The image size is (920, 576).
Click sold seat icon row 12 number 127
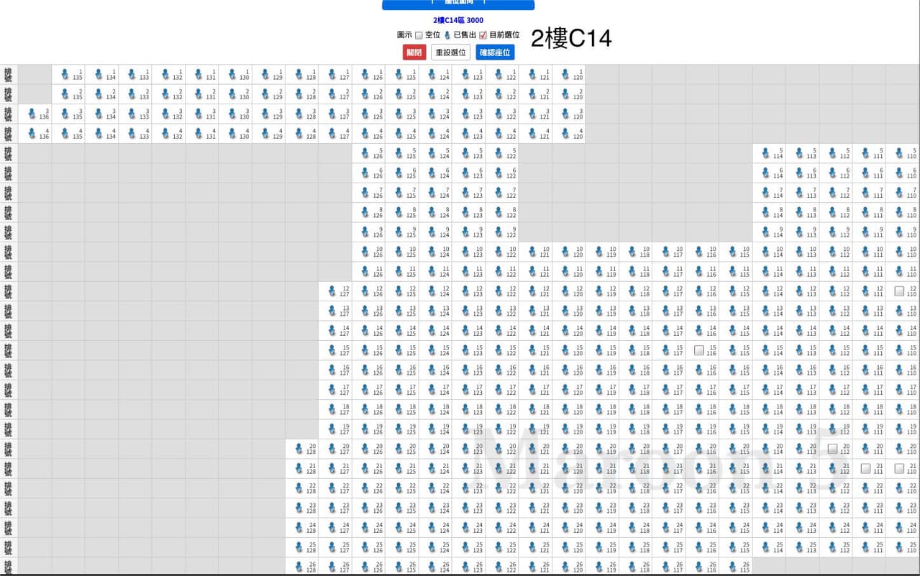pyautogui.click(x=332, y=291)
